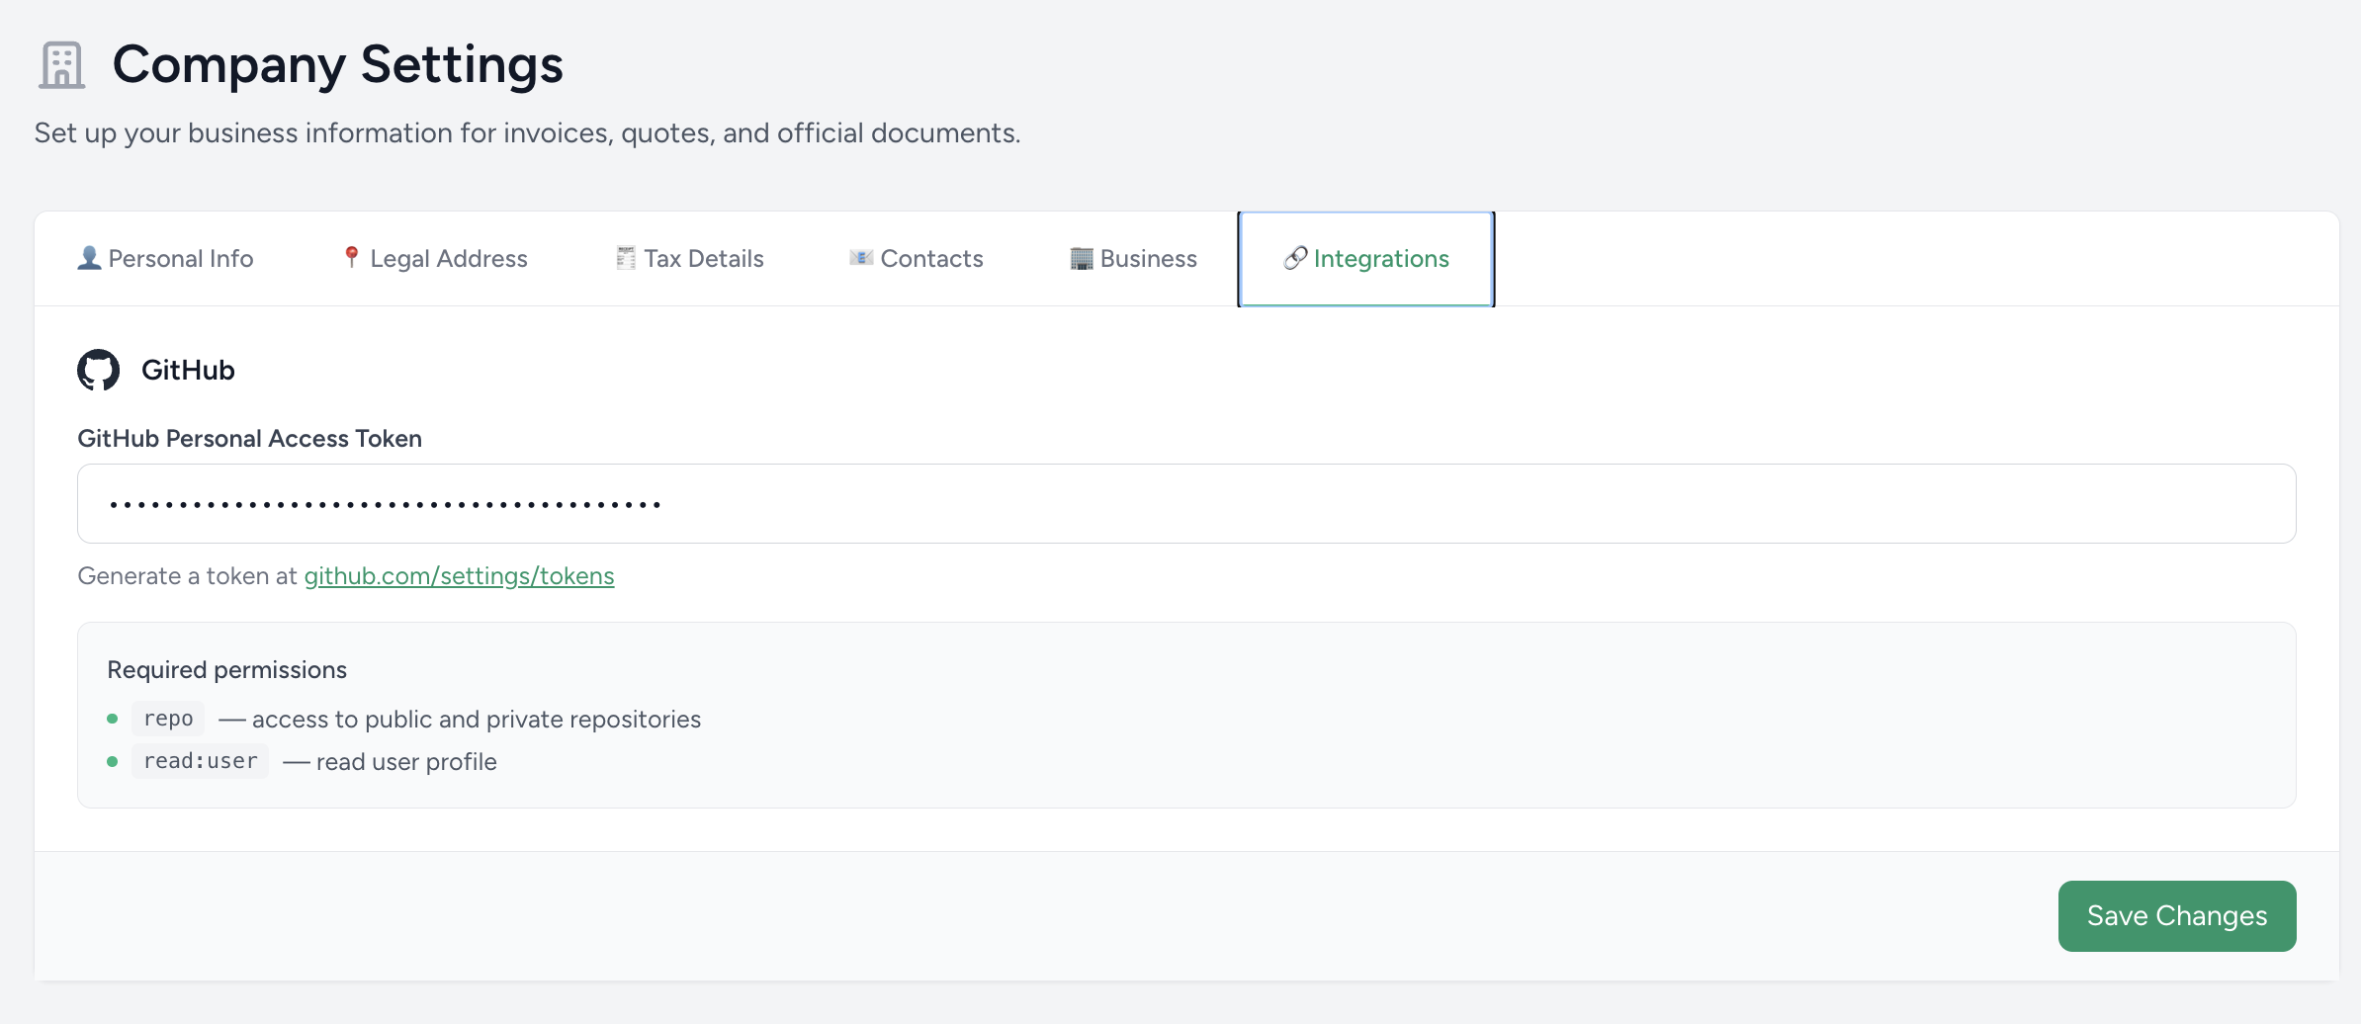Click the red pin icon on Legal Address tab
This screenshot has width=2361, height=1024.
tap(350, 257)
